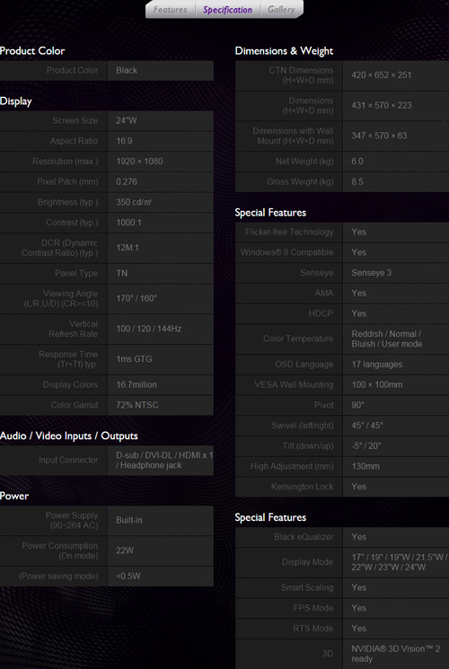Click Dimensions value 431 × 570 × 223

(381, 105)
